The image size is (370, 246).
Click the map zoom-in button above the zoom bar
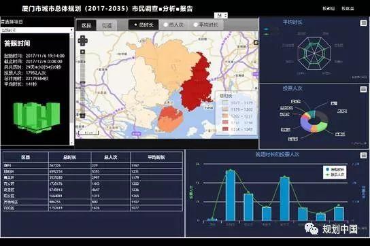point(82,52)
